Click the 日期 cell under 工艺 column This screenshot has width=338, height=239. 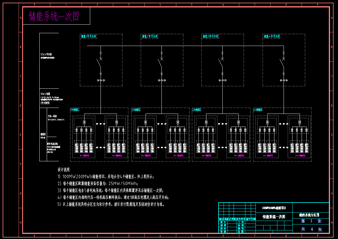pos(241,231)
